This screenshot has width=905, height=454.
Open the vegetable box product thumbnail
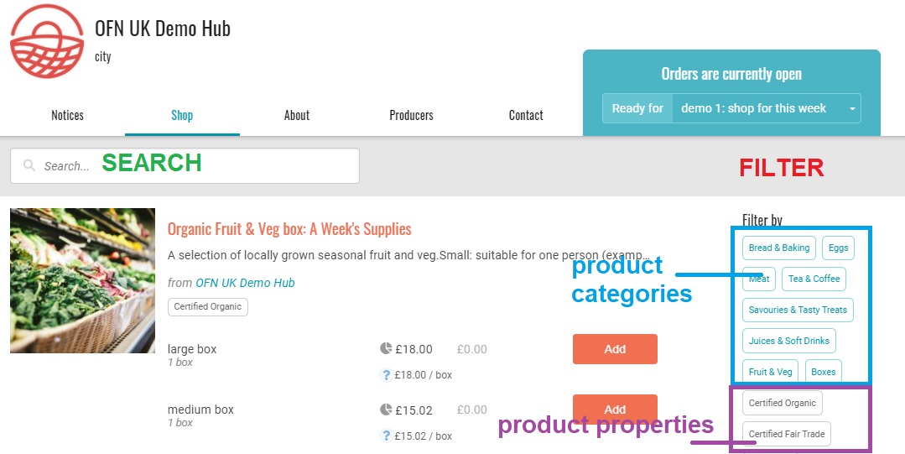point(82,280)
